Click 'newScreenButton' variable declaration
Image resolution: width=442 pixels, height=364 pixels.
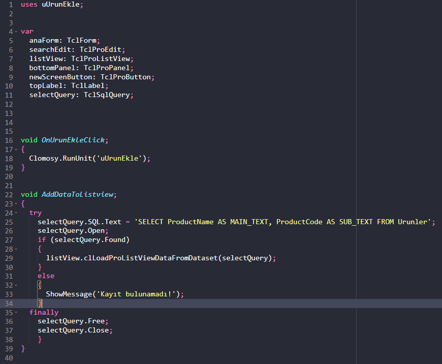click(x=60, y=77)
